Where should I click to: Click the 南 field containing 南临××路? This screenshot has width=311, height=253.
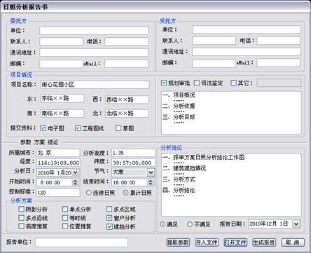62,114
